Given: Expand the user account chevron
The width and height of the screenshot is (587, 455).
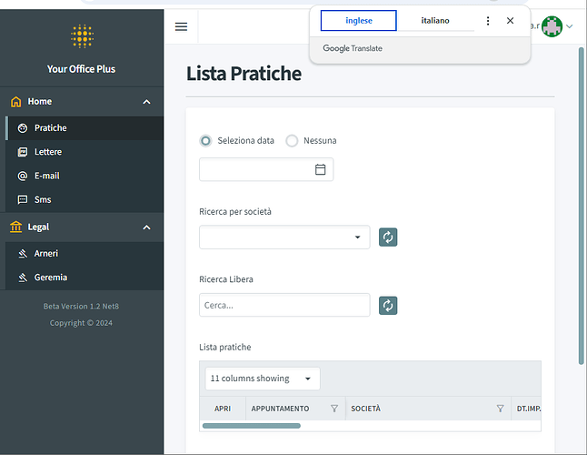Looking at the screenshot, I should click(x=570, y=26).
